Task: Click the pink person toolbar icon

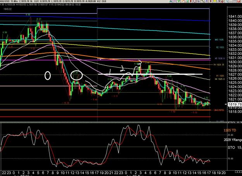Action: click(175, 1)
